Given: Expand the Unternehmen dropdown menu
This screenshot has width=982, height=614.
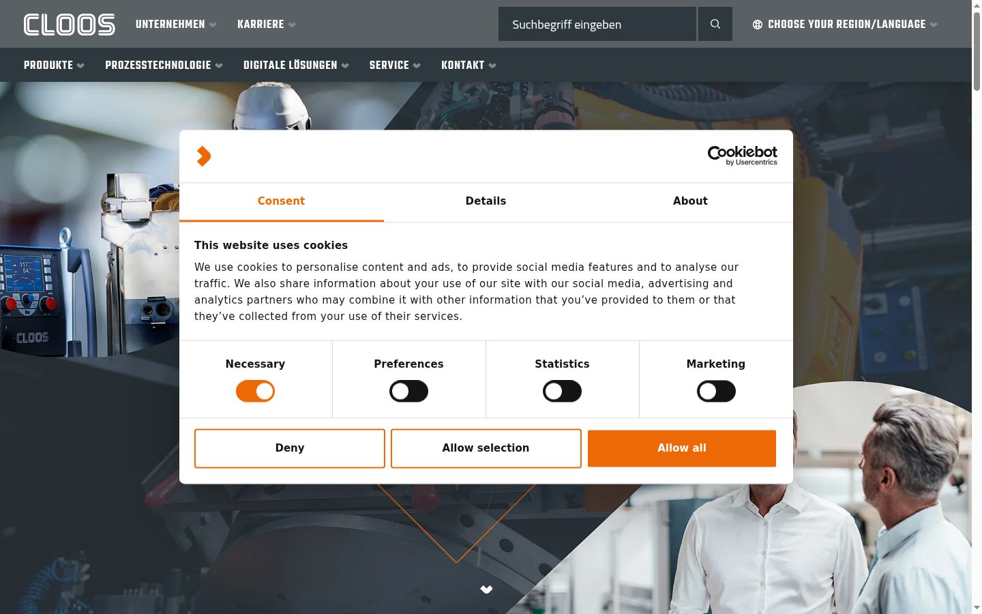Looking at the screenshot, I should [x=176, y=25].
